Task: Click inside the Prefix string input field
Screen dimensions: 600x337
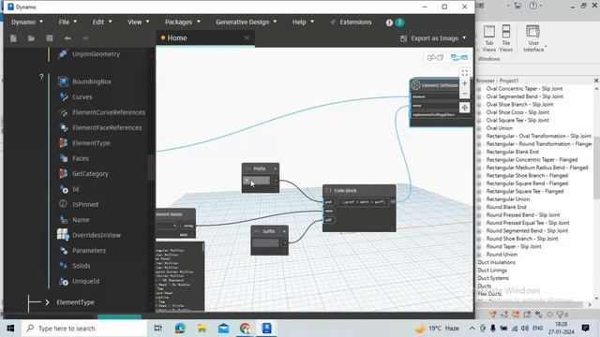Action: tap(257, 181)
